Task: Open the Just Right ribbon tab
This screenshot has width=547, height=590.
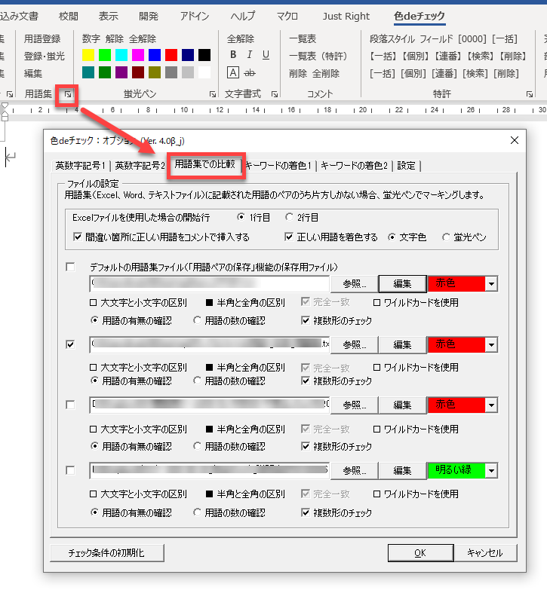Action: point(346,16)
